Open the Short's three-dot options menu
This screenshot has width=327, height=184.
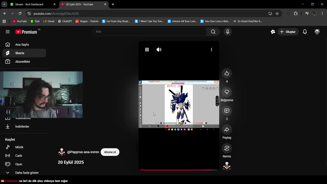(211, 50)
